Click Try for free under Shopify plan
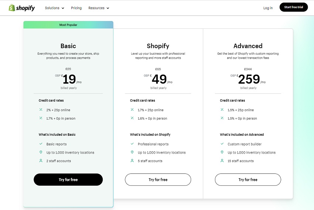This screenshot has height=210, width=314. [158, 180]
